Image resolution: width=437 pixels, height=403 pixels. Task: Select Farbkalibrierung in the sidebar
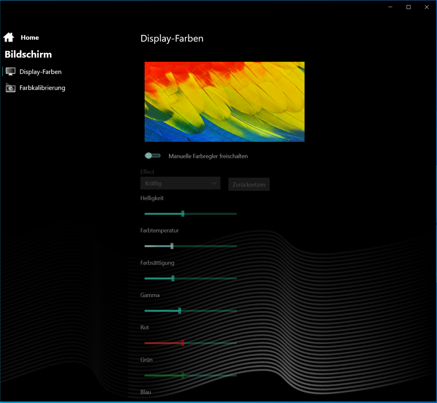click(x=42, y=88)
